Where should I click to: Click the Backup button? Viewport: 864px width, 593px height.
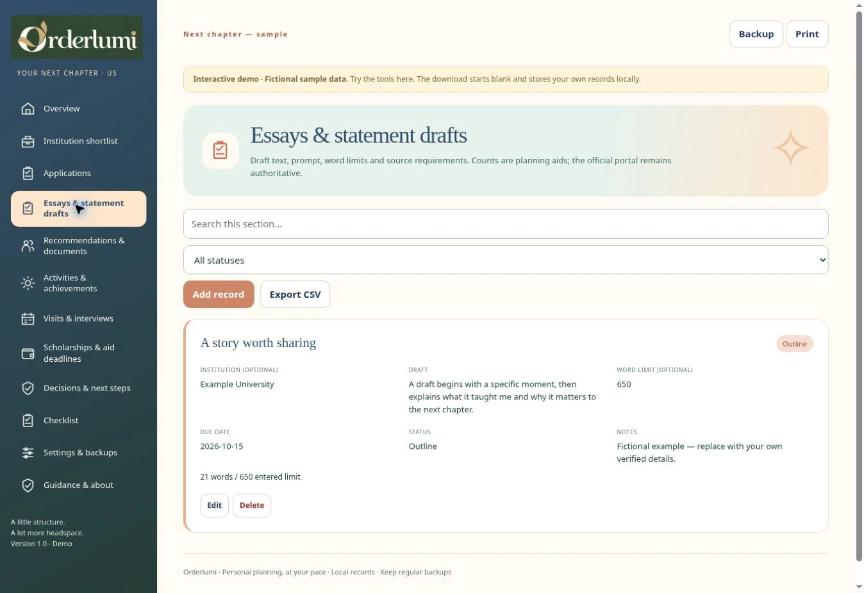click(756, 34)
